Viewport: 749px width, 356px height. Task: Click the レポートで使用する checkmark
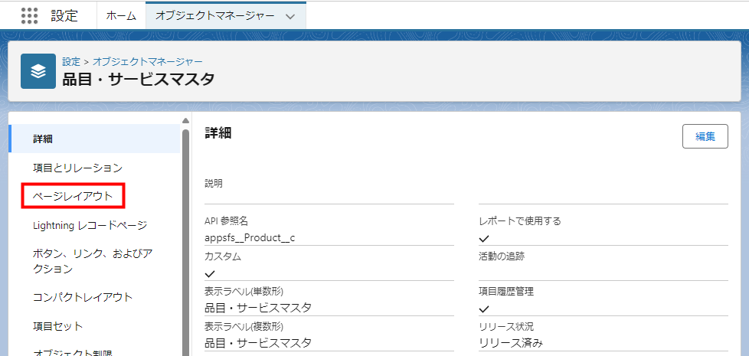point(484,238)
